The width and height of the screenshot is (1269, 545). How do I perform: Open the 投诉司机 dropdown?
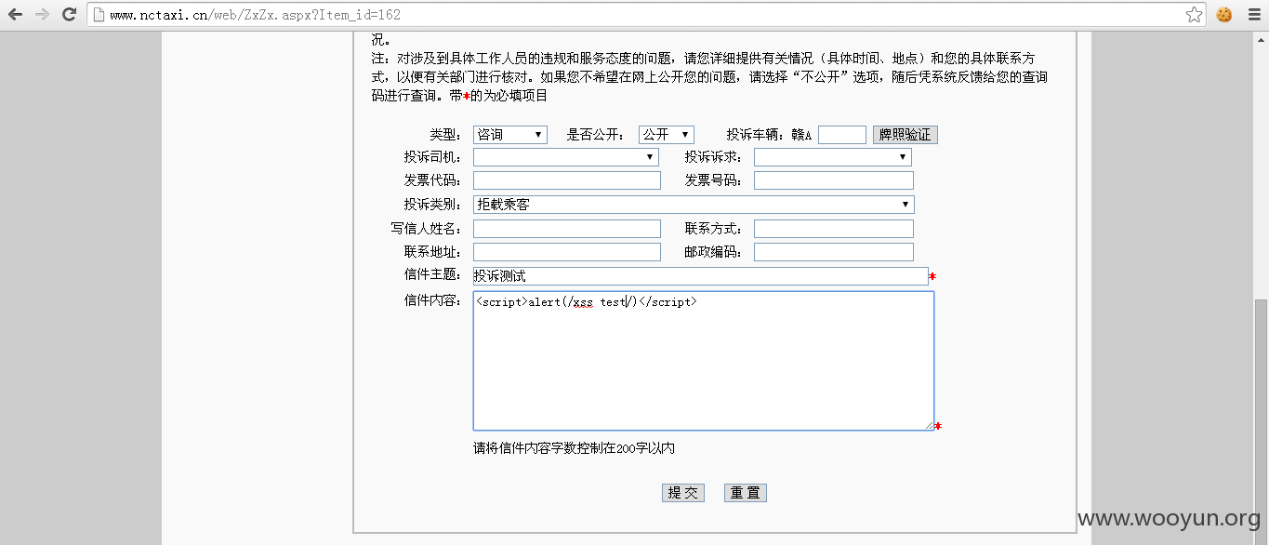(x=566, y=157)
